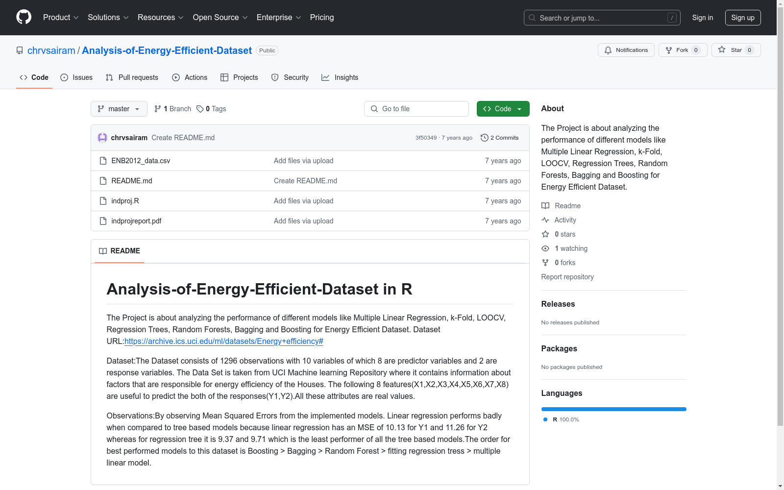Click file icon next to indproj.R
Screen dimensions: 784x490
click(x=103, y=201)
